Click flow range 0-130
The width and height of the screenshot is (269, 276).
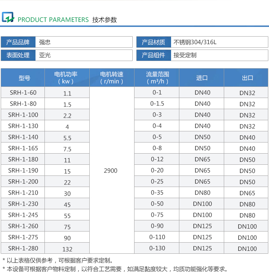point(157,248)
